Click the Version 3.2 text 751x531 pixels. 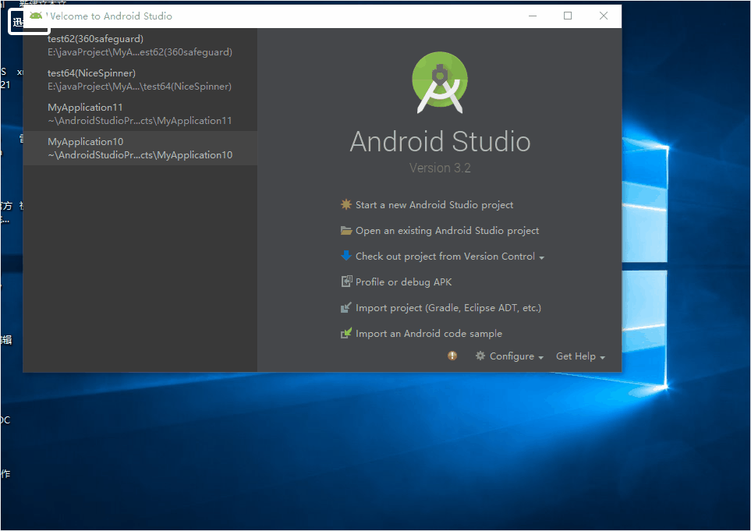[440, 168]
